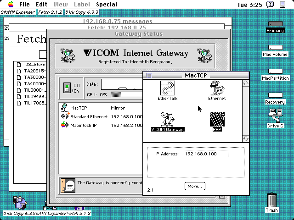Select the Drive C network icon
The width and height of the screenshot is (294, 220).
275,115
